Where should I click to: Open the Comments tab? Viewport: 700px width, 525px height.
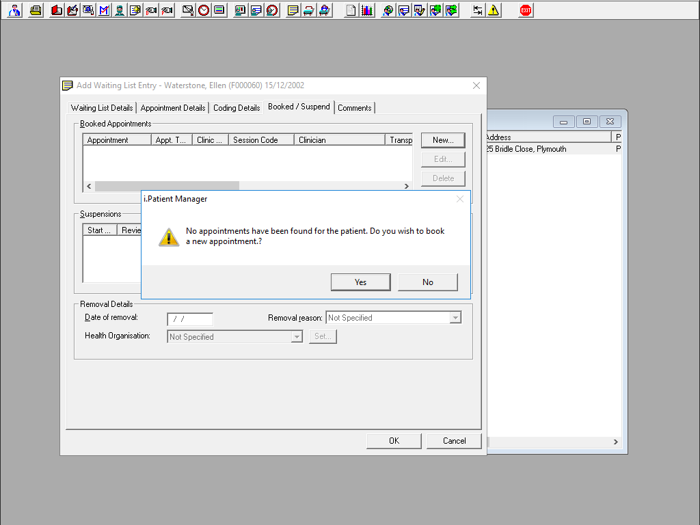tap(355, 107)
